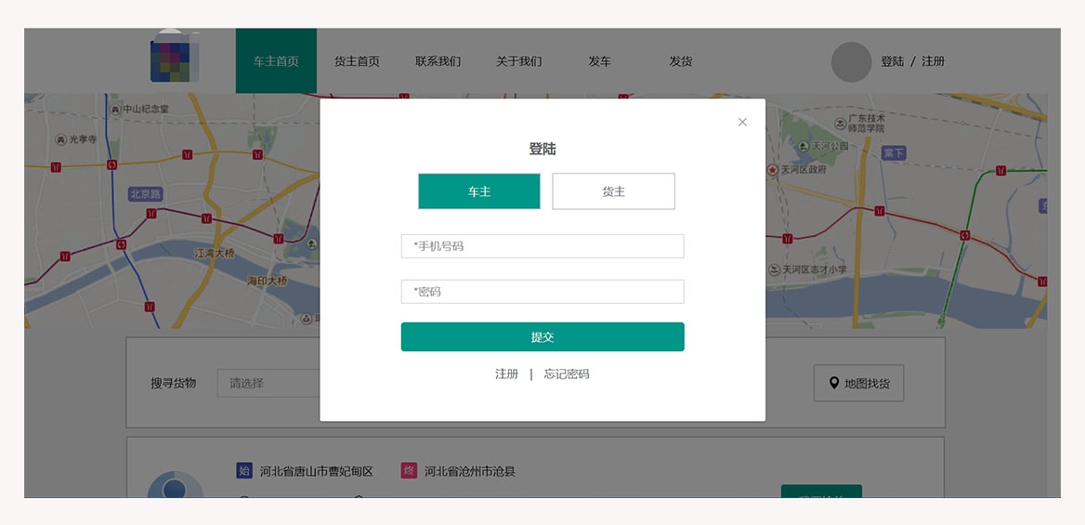Click the site logo in the header
The image size is (1085, 525).
pos(176,61)
